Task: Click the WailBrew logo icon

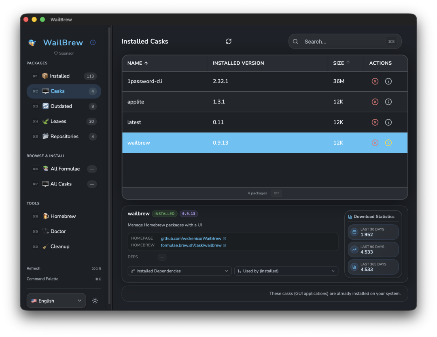Action: pos(32,42)
